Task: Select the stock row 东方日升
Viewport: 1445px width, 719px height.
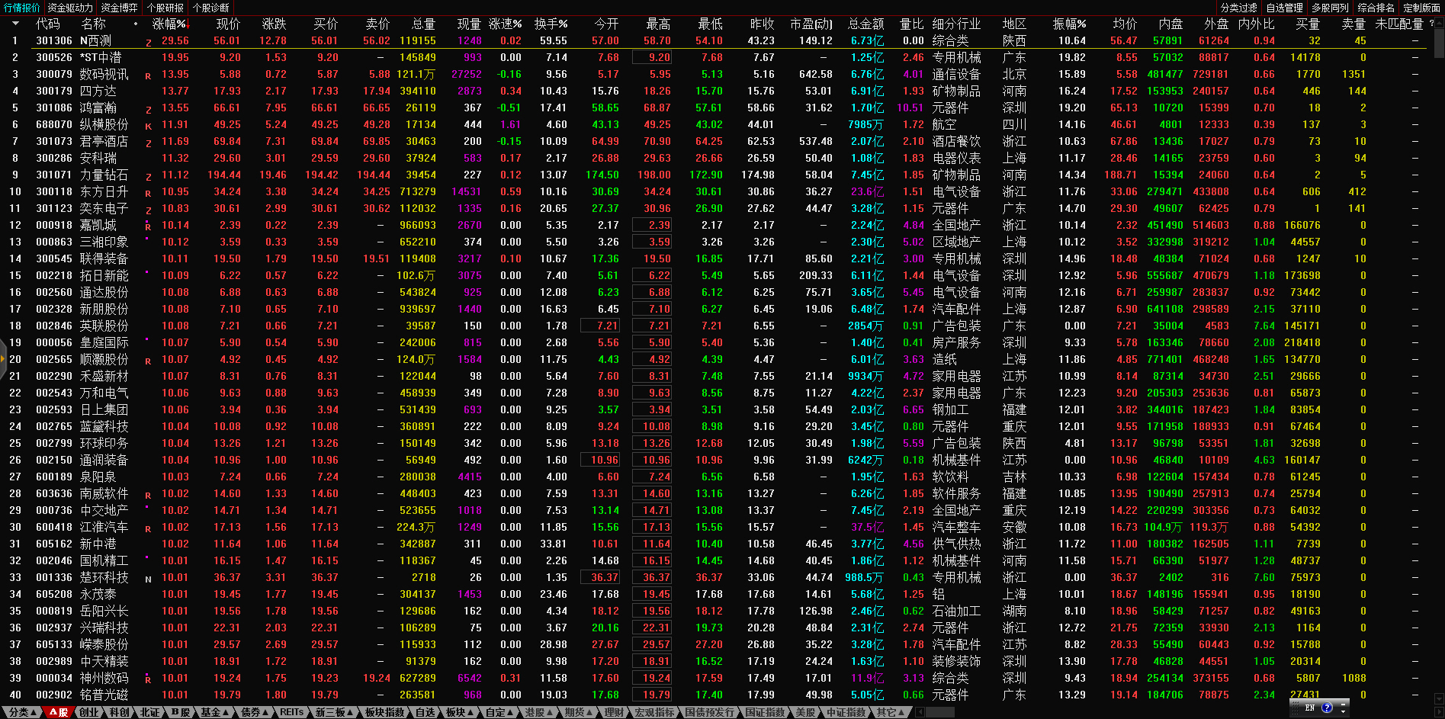Action: 104,192
